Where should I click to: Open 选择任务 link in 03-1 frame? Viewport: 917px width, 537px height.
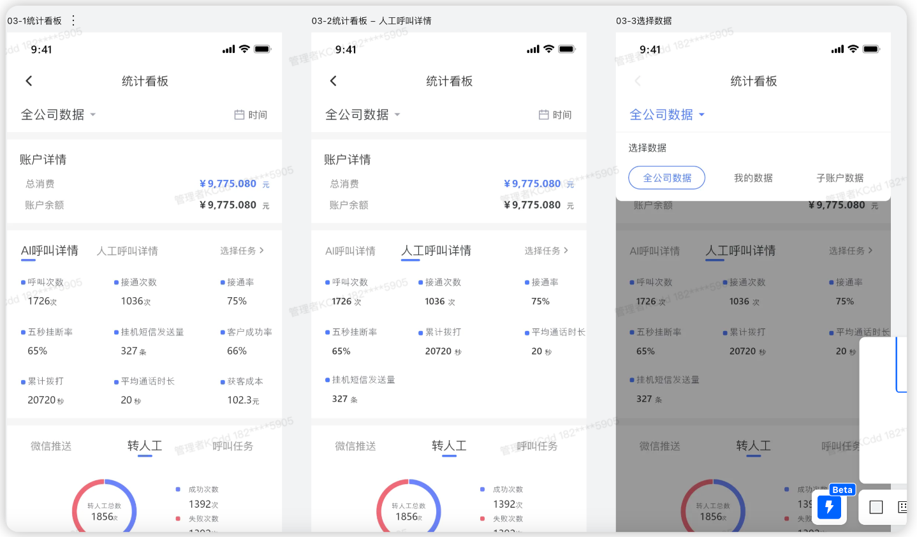tap(242, 251)
